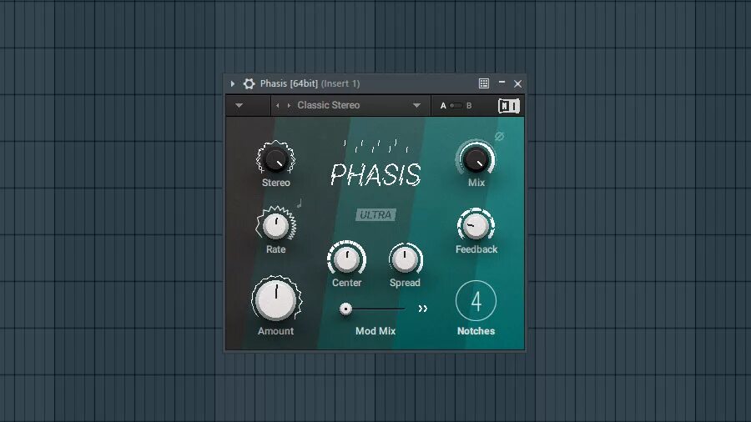The width and height of the screenshot is (751, 422).
Task: Click the Native Instruments logo
Action: click(x=508, y=106)
